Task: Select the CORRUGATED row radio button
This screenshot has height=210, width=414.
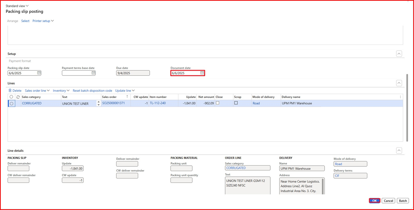Action: point(12,104)
